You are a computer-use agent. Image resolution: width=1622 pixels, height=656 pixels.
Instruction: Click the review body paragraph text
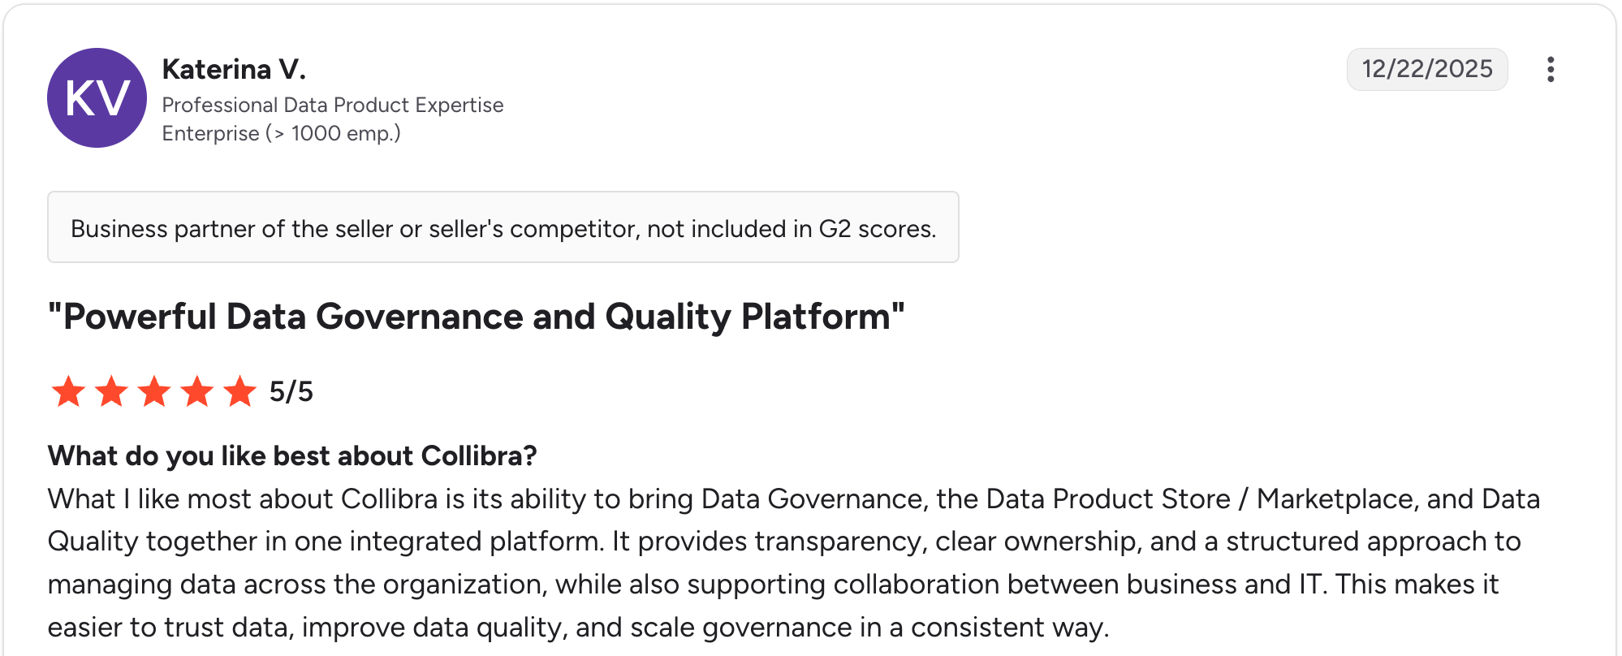(794, 563)
